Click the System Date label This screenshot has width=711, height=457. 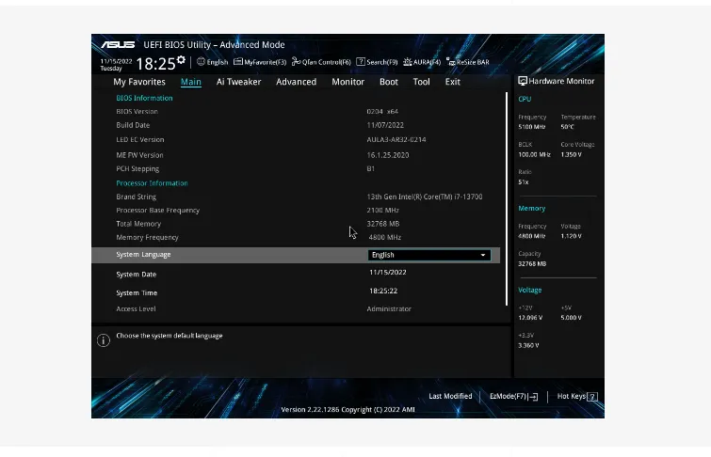pos(136,275)
